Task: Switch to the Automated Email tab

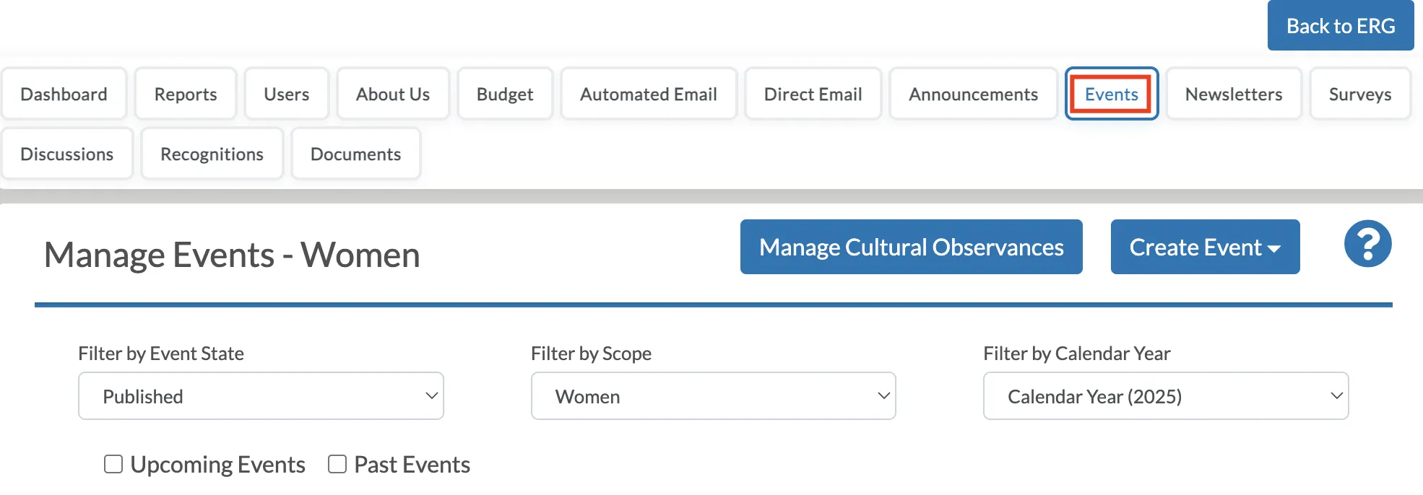Action: [649, 94]
